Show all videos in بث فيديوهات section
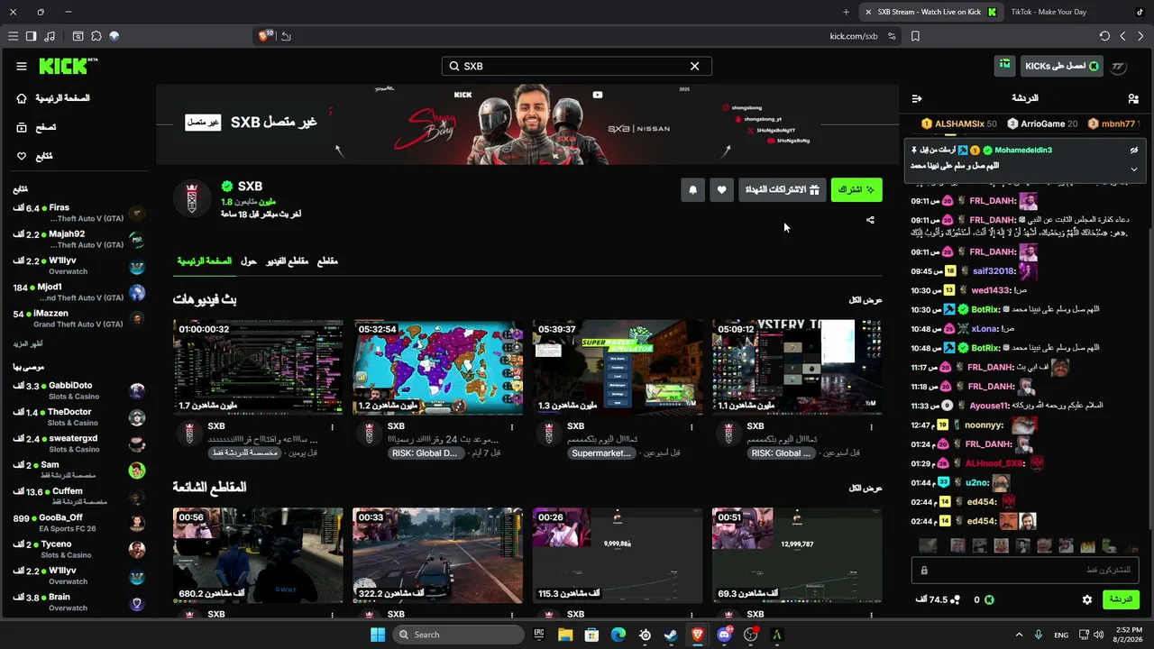The height and width of the screenshot is (649, 1154). (865, 300)
